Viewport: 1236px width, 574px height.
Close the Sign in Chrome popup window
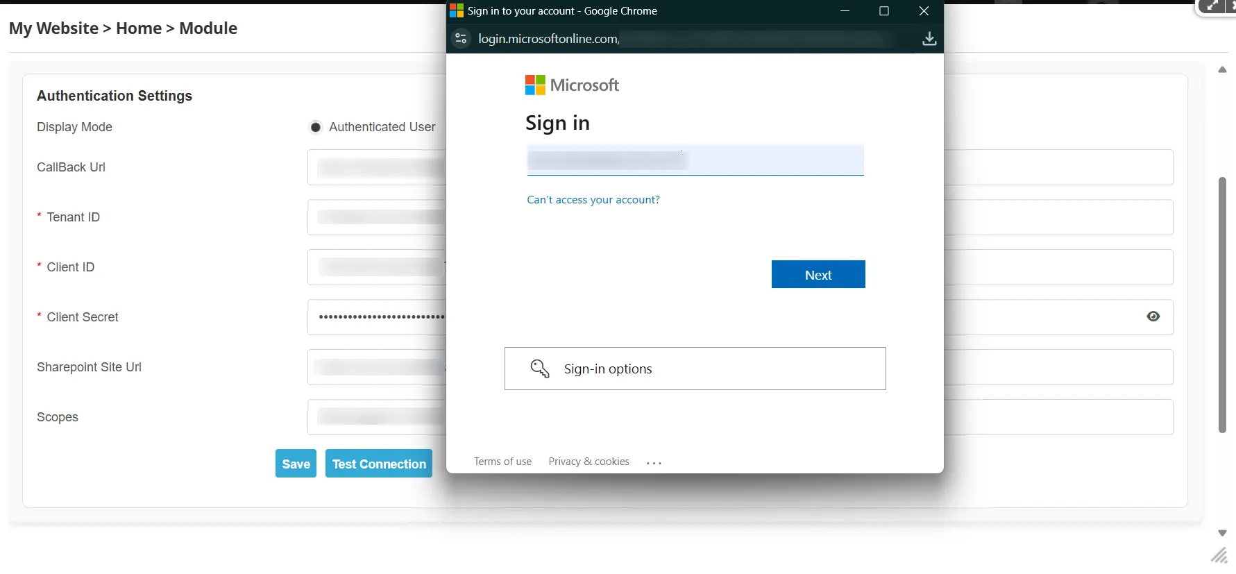[924, 10]
